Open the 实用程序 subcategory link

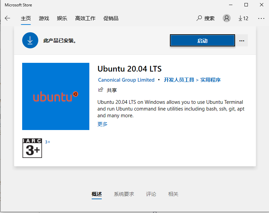[x=210, y=80]
